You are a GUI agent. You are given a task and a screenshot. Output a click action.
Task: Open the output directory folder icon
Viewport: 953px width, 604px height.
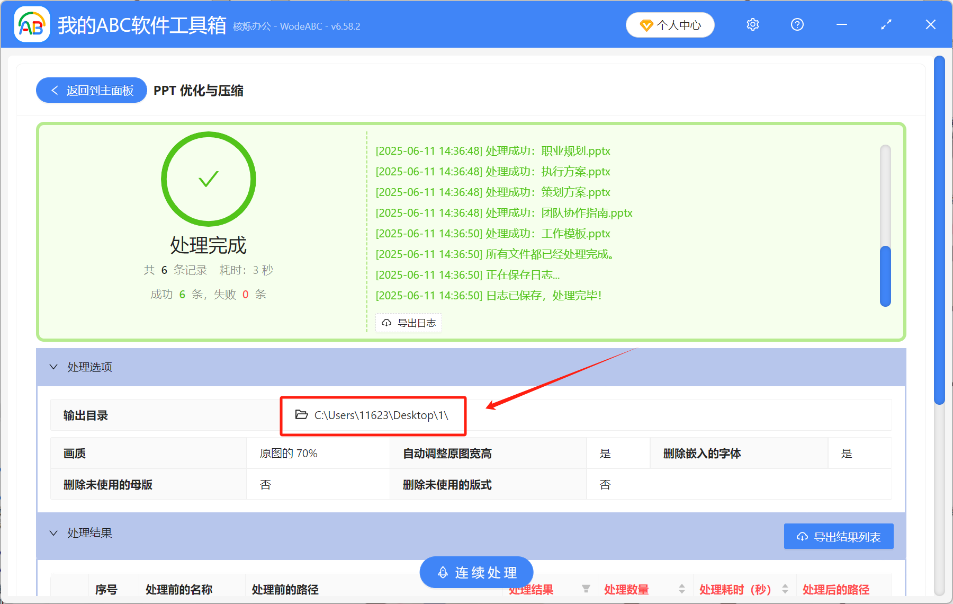pos(300,415)
